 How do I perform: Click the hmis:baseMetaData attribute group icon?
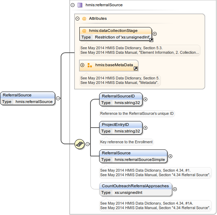click(x=90, y=65)
